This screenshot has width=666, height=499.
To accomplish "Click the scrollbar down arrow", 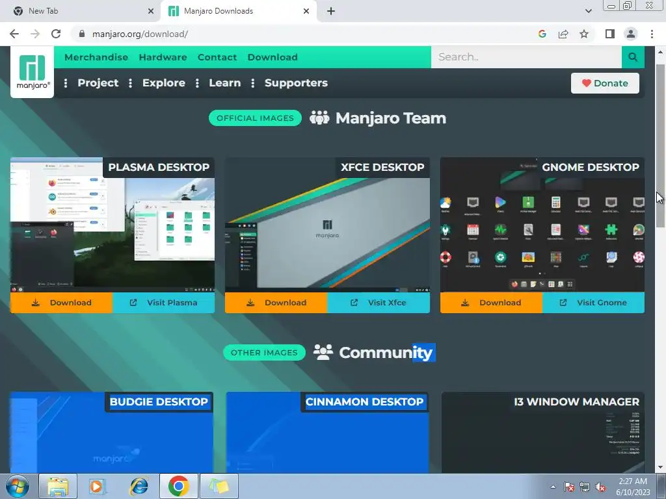I will tap(660, 468).
